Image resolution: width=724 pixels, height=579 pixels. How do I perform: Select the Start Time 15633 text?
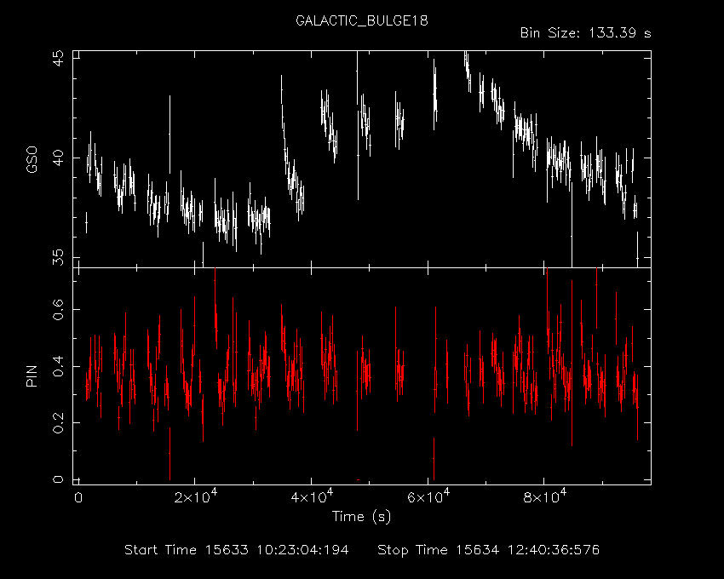[x=237, y=550]
